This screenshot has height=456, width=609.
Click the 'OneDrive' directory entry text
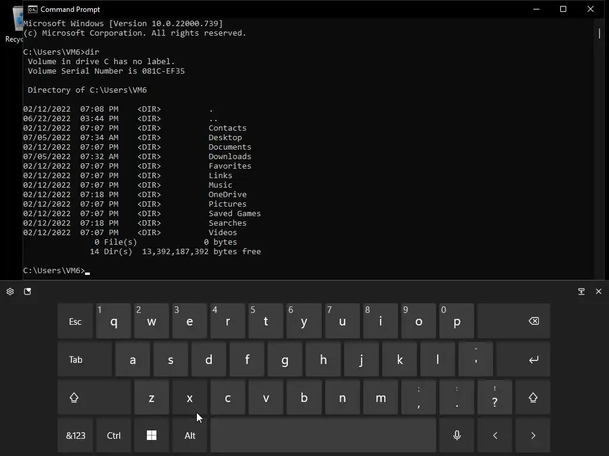(228, 195)
